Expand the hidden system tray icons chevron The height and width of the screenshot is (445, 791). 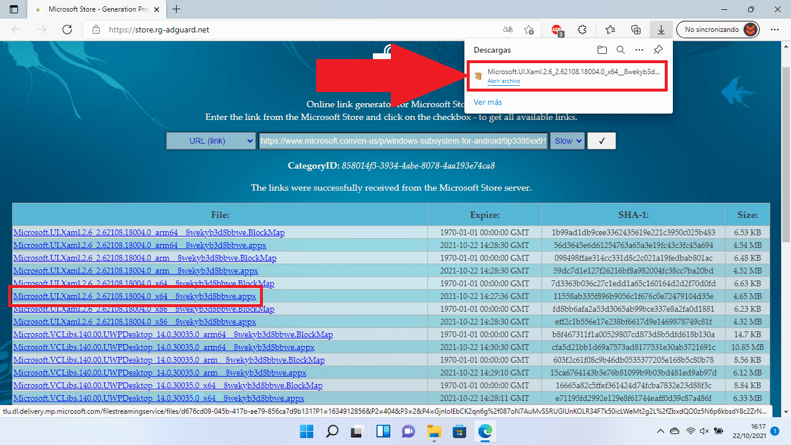[x=661, y=431]
